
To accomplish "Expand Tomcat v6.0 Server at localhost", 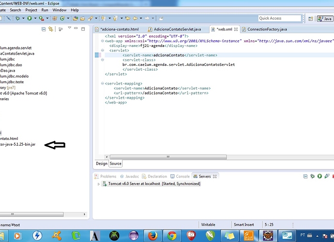I will (98, 184).
